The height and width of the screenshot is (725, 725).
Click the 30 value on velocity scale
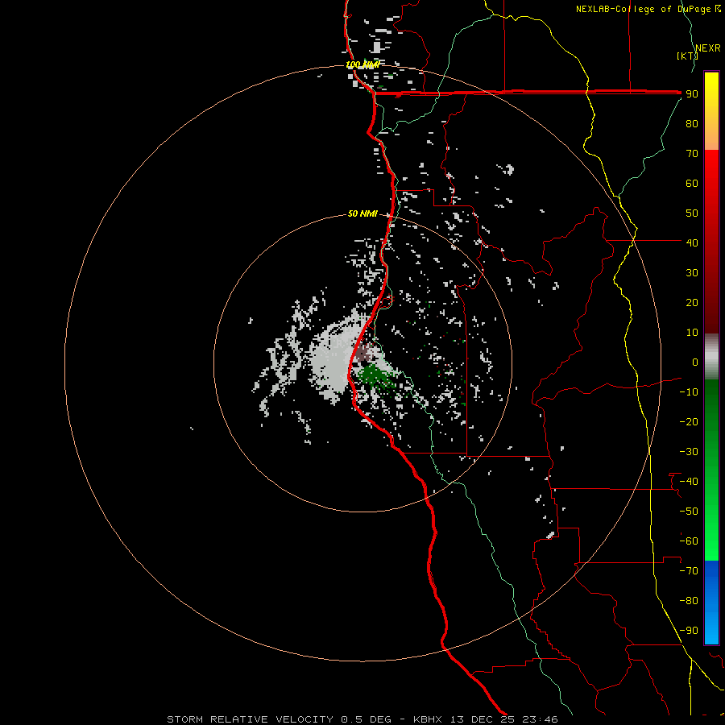692,273
